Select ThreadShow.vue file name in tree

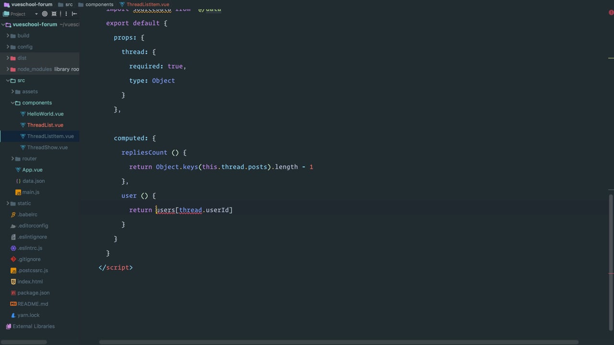coord(47,148)
